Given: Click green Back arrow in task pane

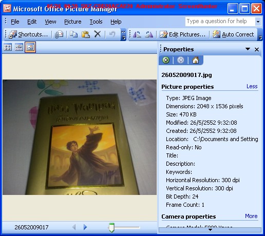Looking at the screenshot, I should click(166, 60).
